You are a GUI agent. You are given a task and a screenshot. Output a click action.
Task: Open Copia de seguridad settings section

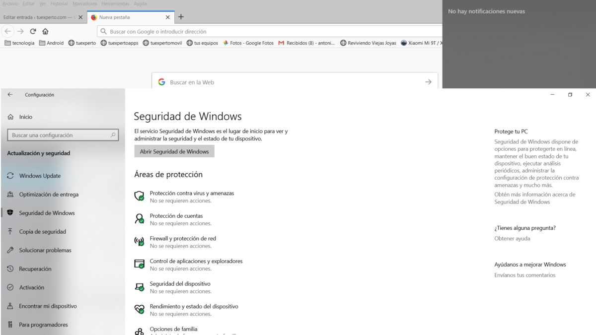tap(42, 232)
